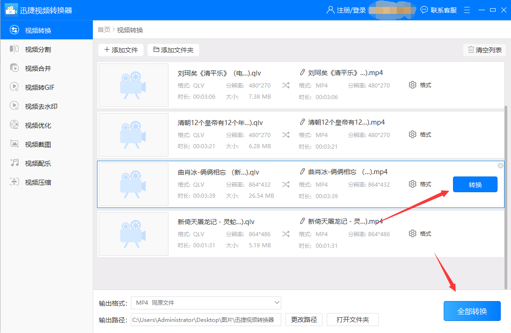This screenshot has width=511, height=333.
Task: Open the 输出格式 dropdown
Action: tap(206, 303)
